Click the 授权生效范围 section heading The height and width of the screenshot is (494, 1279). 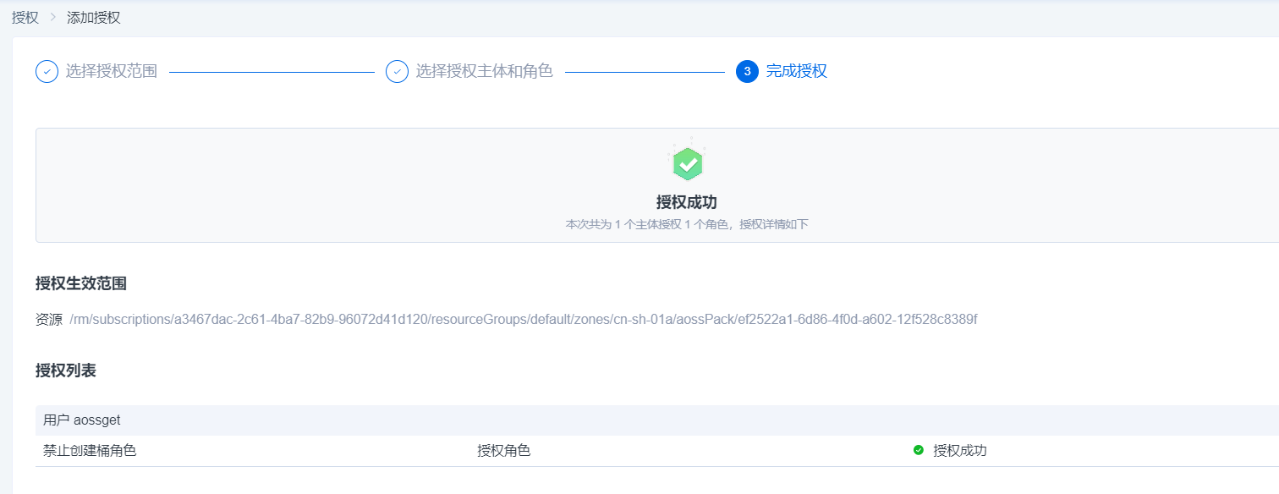(x=81, y=284)
